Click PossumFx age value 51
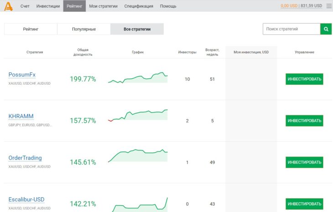This screenshot has width=333, height=212. tap(212, 79)
